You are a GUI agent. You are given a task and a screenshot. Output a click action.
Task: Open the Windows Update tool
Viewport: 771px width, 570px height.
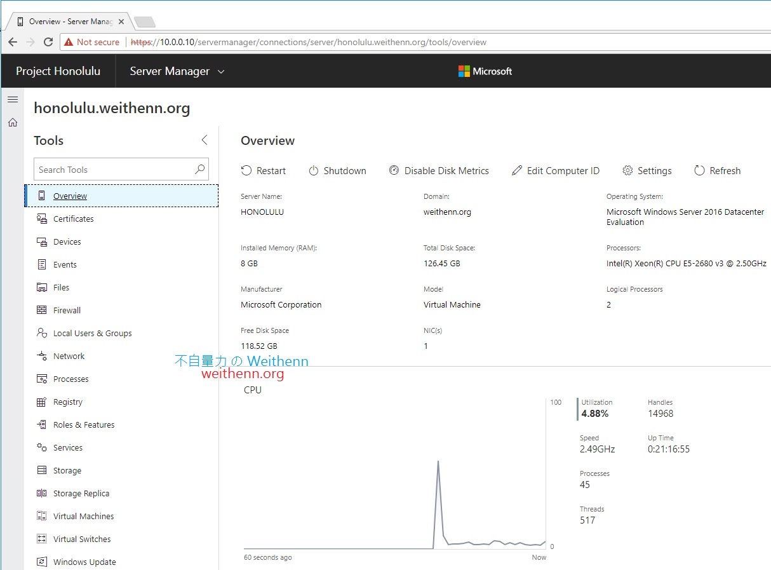[121, 562]
